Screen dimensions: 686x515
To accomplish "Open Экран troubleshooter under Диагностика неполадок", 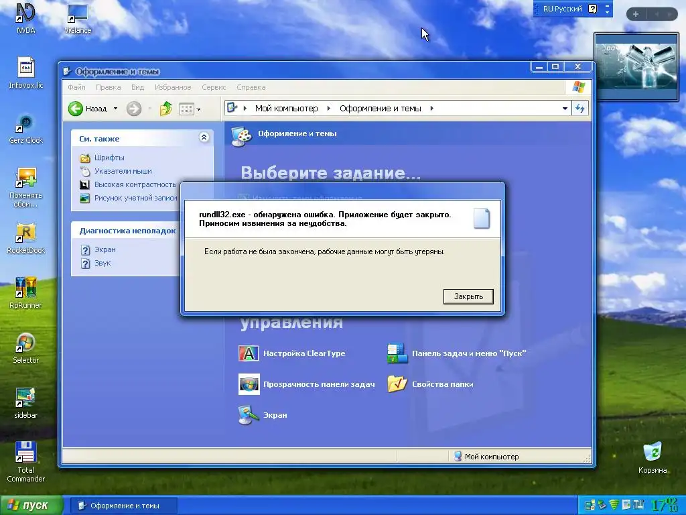I will pos(105,249).
